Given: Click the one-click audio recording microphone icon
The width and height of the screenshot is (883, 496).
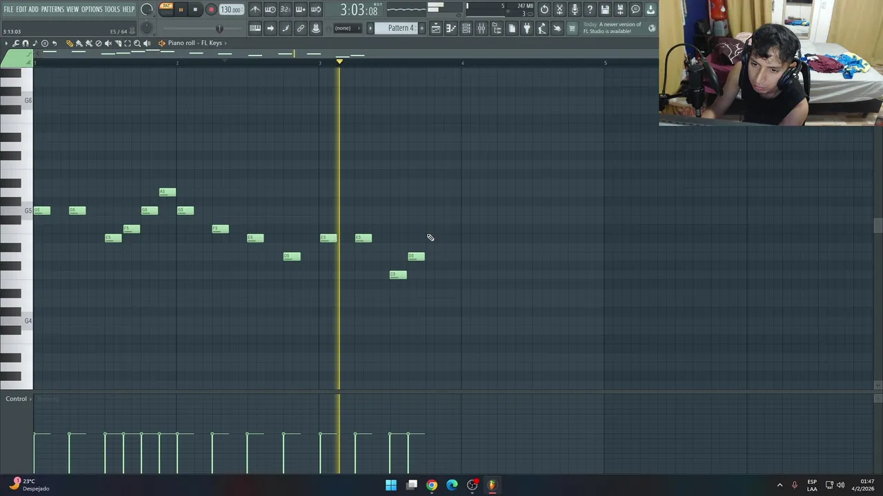Looking at the screenshot, I should tap(575, 10).
